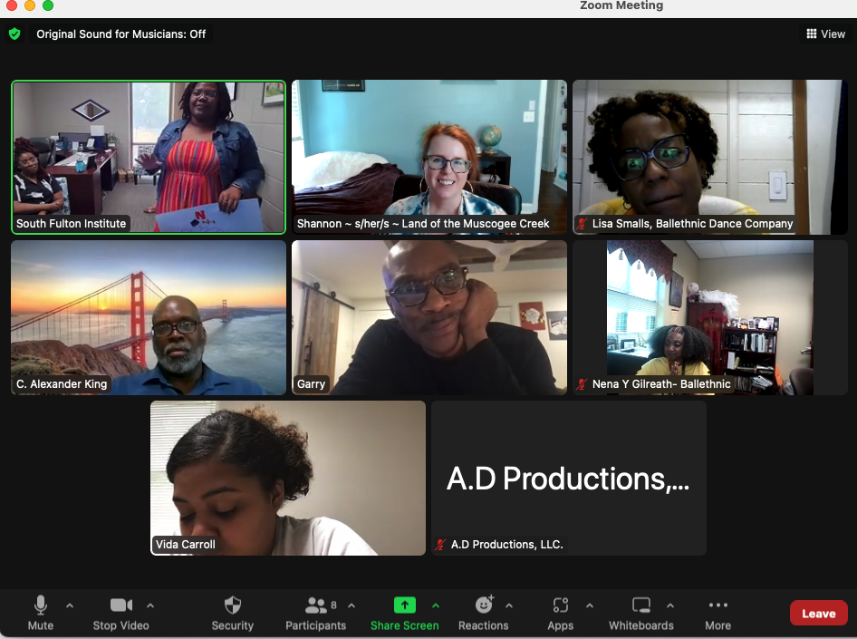
Task: Open the Whiteboards icon
Action: tap(641, 605)
